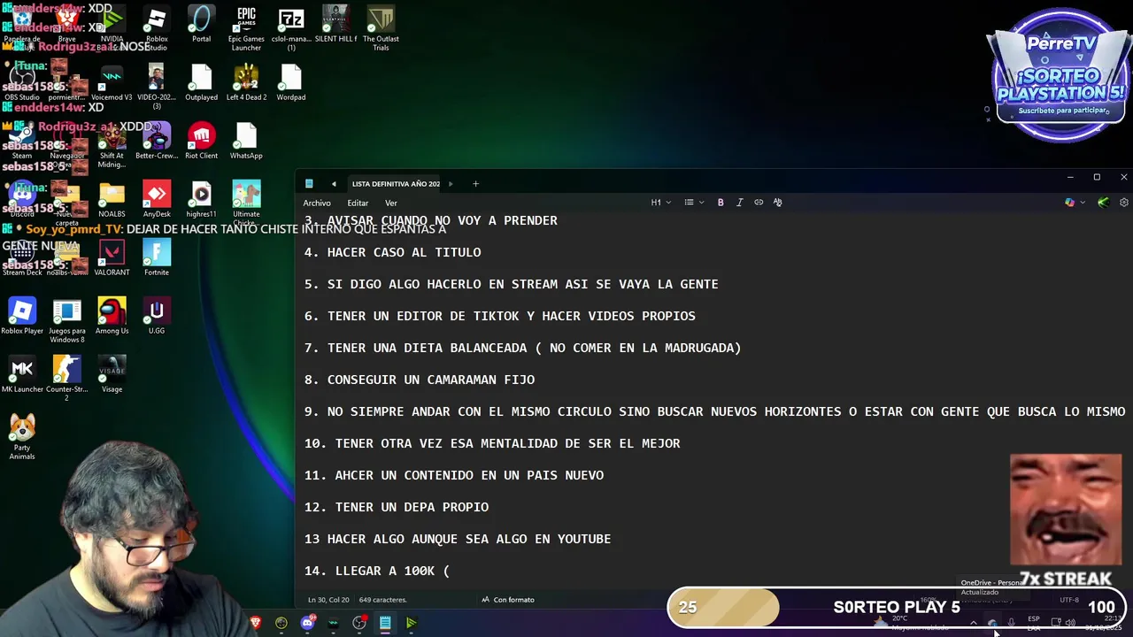Select the LISTA DEFINITIVA AÑO tab
The image size is (1133, 637).
[396, 184]
